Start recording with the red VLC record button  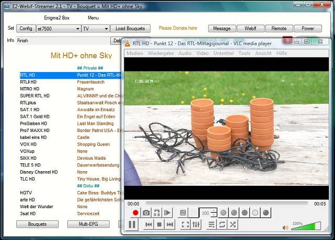[x=135, y=213]
